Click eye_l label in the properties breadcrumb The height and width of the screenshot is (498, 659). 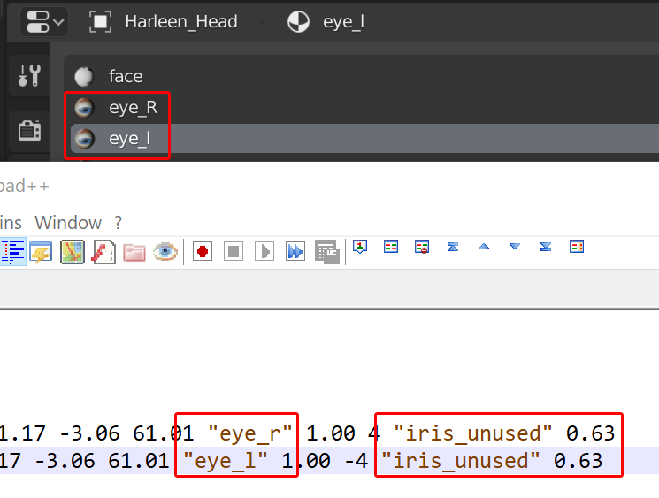pos(343,22)
